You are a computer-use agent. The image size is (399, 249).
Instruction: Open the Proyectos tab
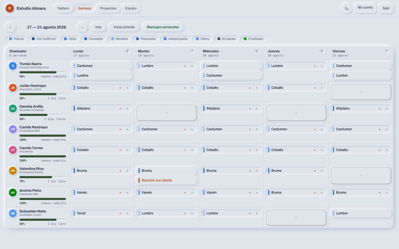[x=108, y=8]
